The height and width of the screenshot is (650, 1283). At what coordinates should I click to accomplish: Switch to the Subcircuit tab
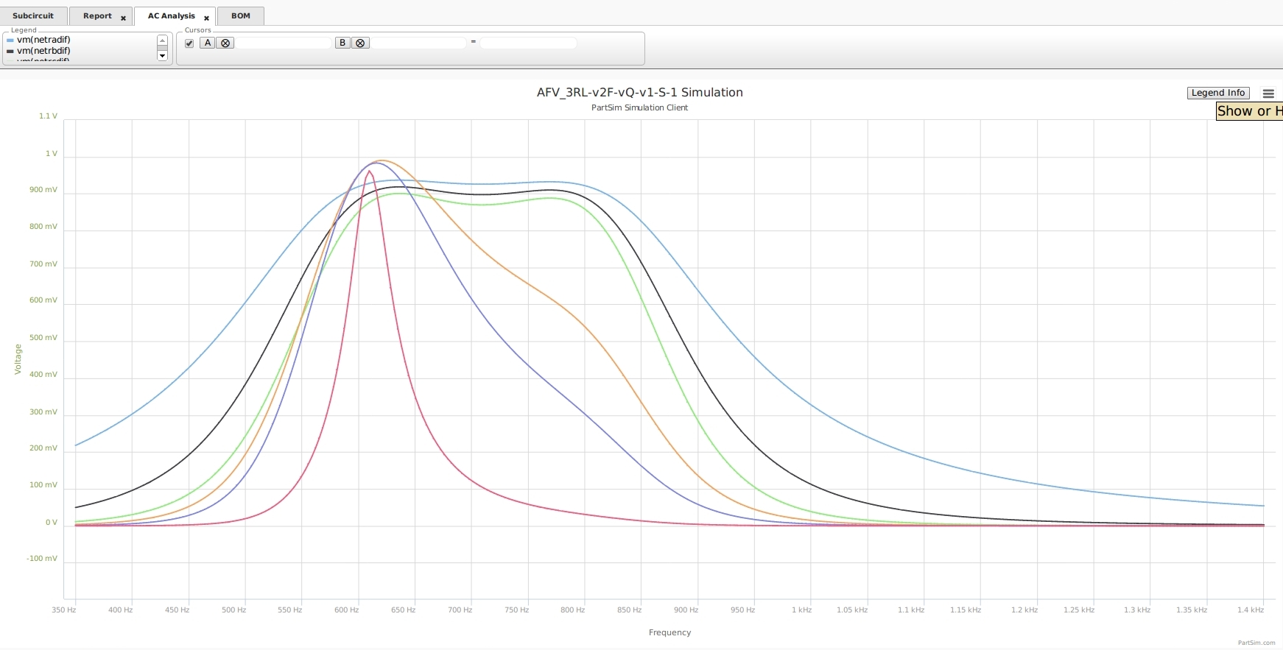[x=33, y=16]
